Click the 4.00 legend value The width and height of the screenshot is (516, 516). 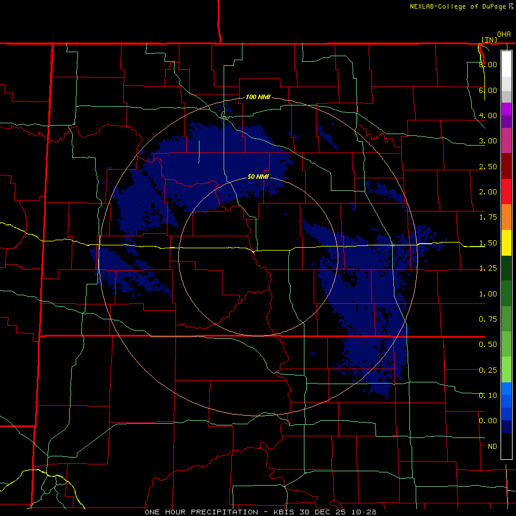[488, 115]
